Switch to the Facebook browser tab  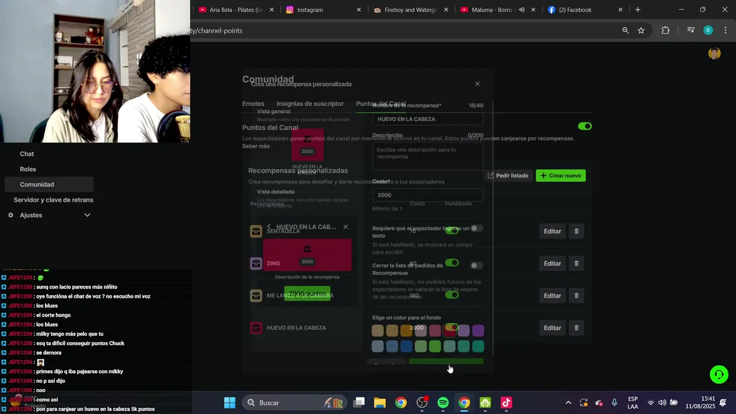(585, 10)
